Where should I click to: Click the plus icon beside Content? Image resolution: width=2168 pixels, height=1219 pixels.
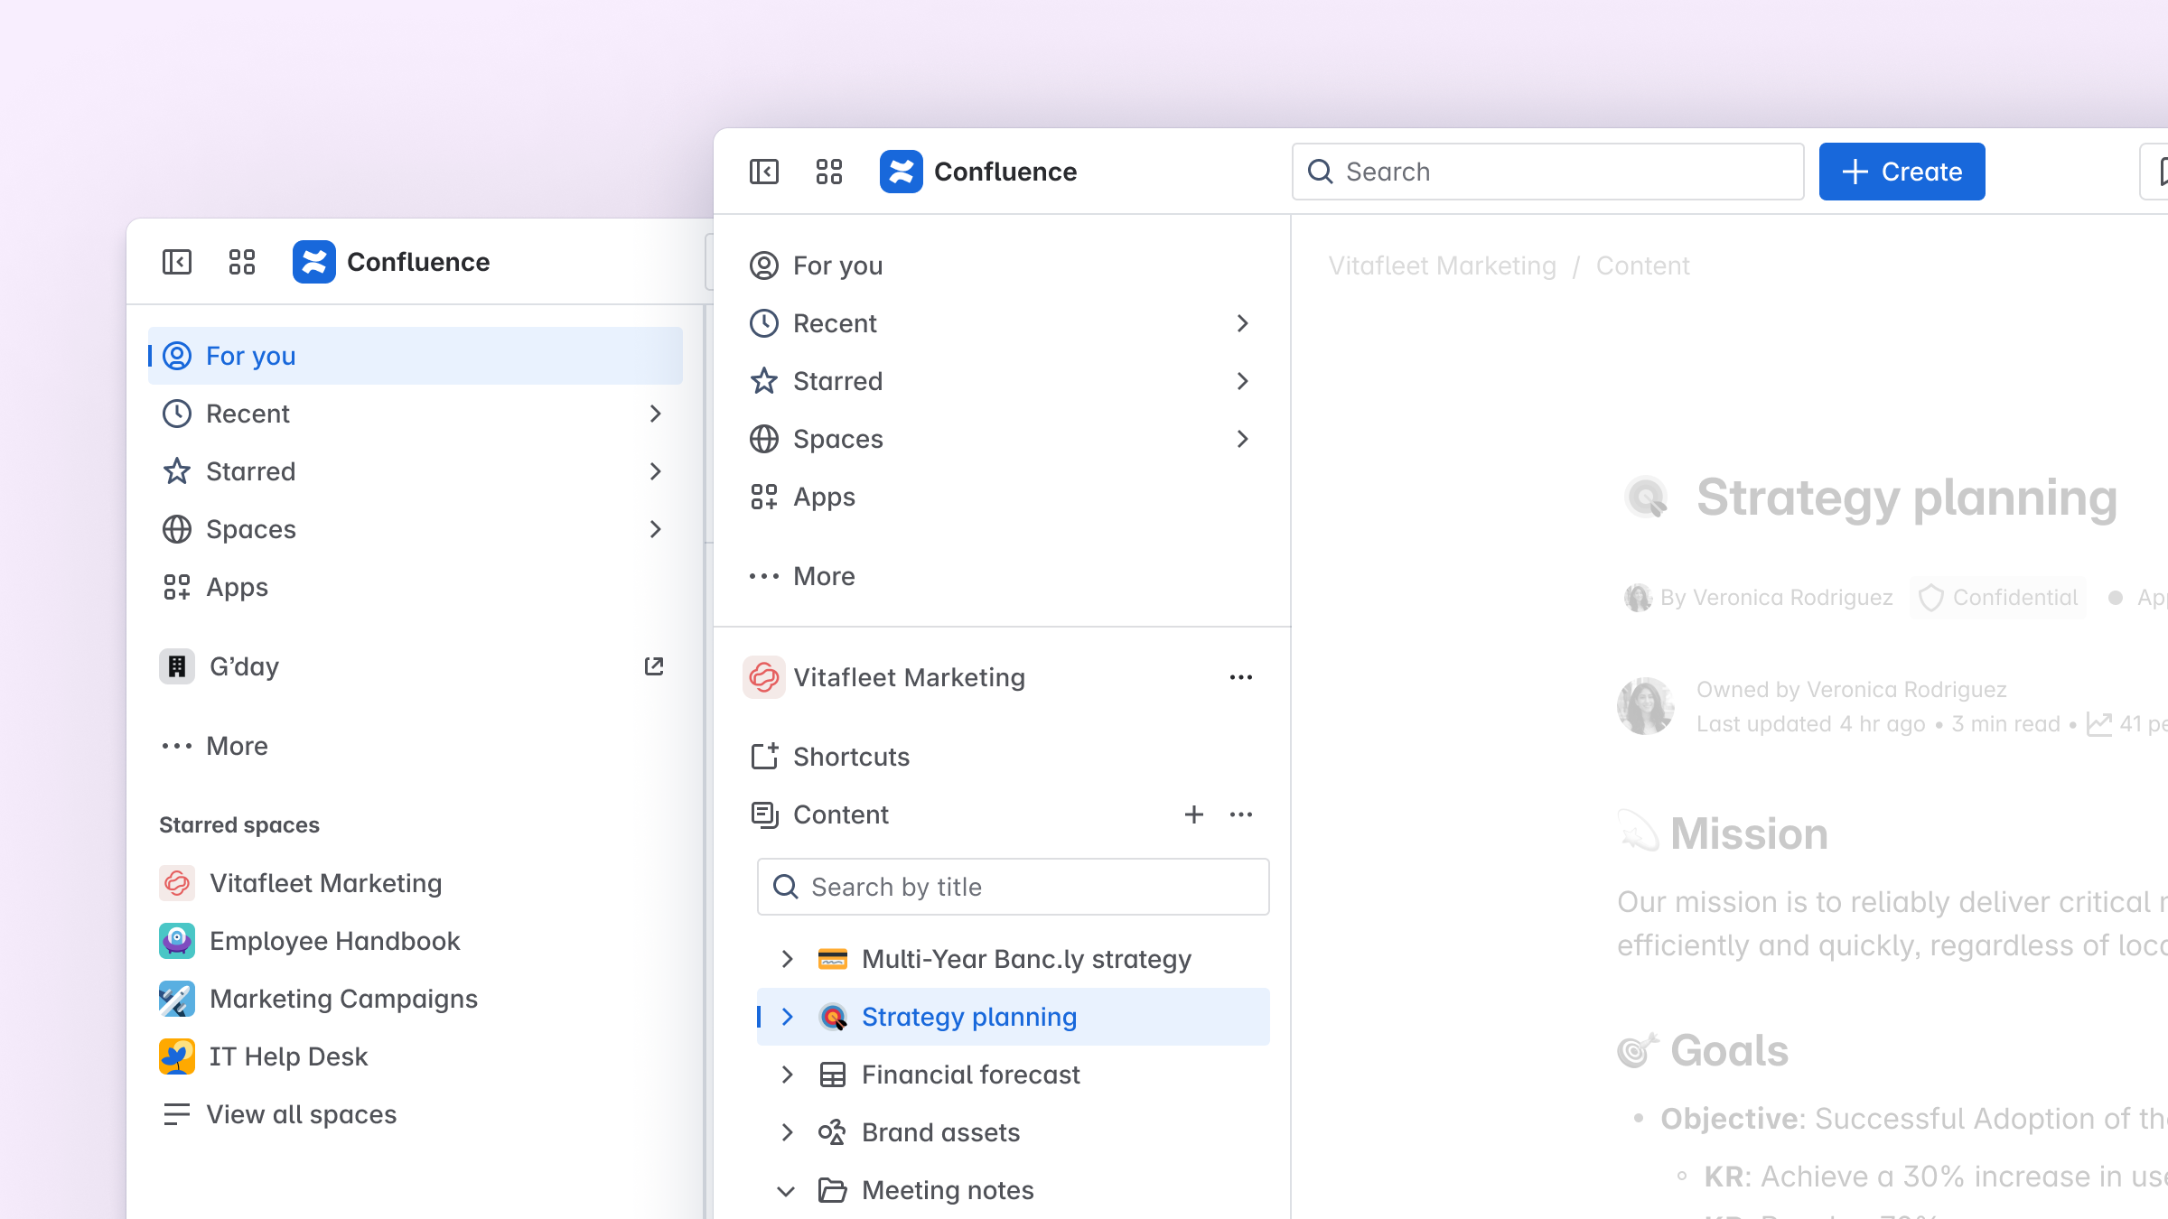click(x=1193, y=814)
